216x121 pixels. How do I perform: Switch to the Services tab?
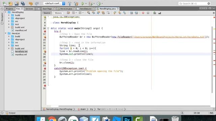coord(29,9)
